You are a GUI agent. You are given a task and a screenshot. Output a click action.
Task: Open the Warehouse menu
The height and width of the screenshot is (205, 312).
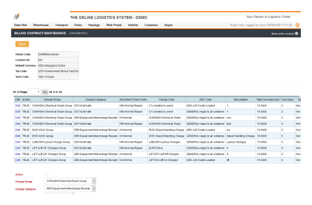tap(41, 25)
